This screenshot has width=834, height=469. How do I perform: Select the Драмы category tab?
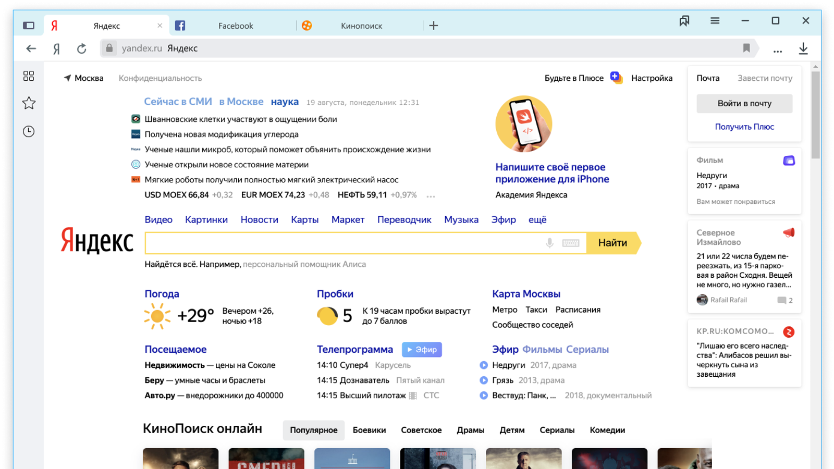471,430
